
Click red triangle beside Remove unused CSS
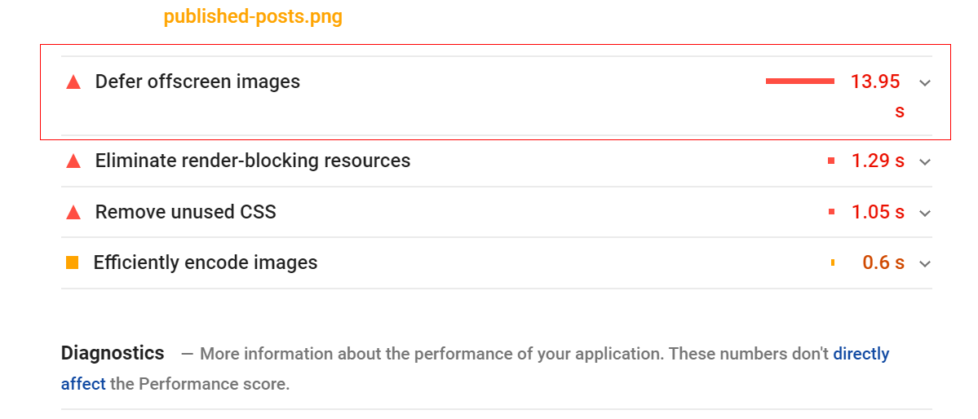(x=73, y=213)
